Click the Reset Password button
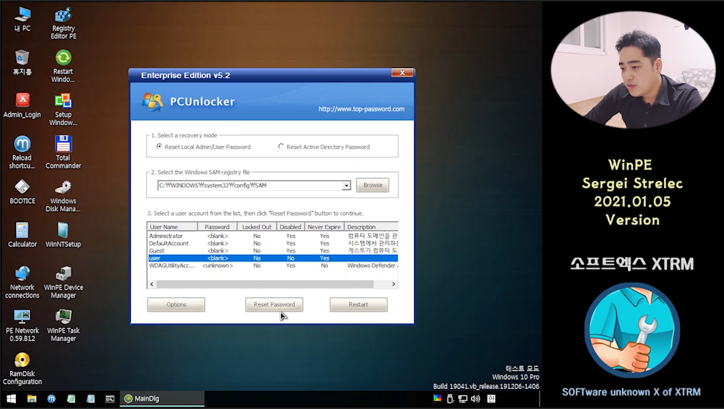The image size is (724, 409). [275, 304]
